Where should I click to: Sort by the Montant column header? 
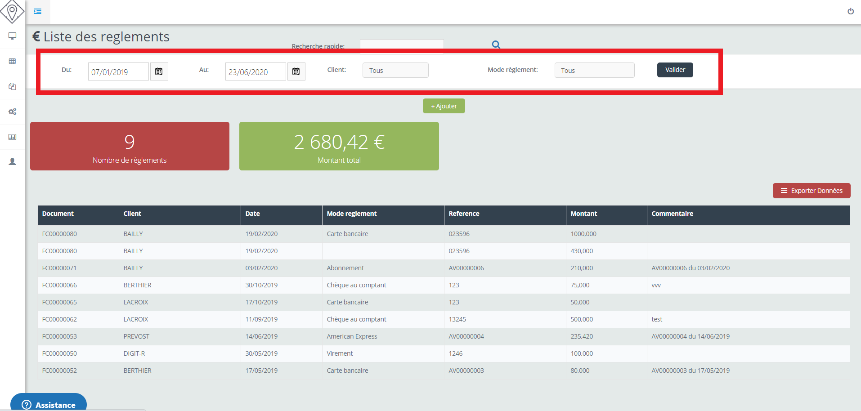tap(583, 214)
